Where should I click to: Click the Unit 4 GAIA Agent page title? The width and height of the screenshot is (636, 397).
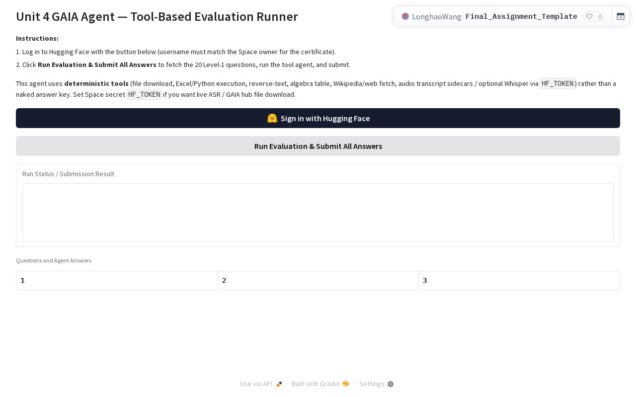pos(157,16)
